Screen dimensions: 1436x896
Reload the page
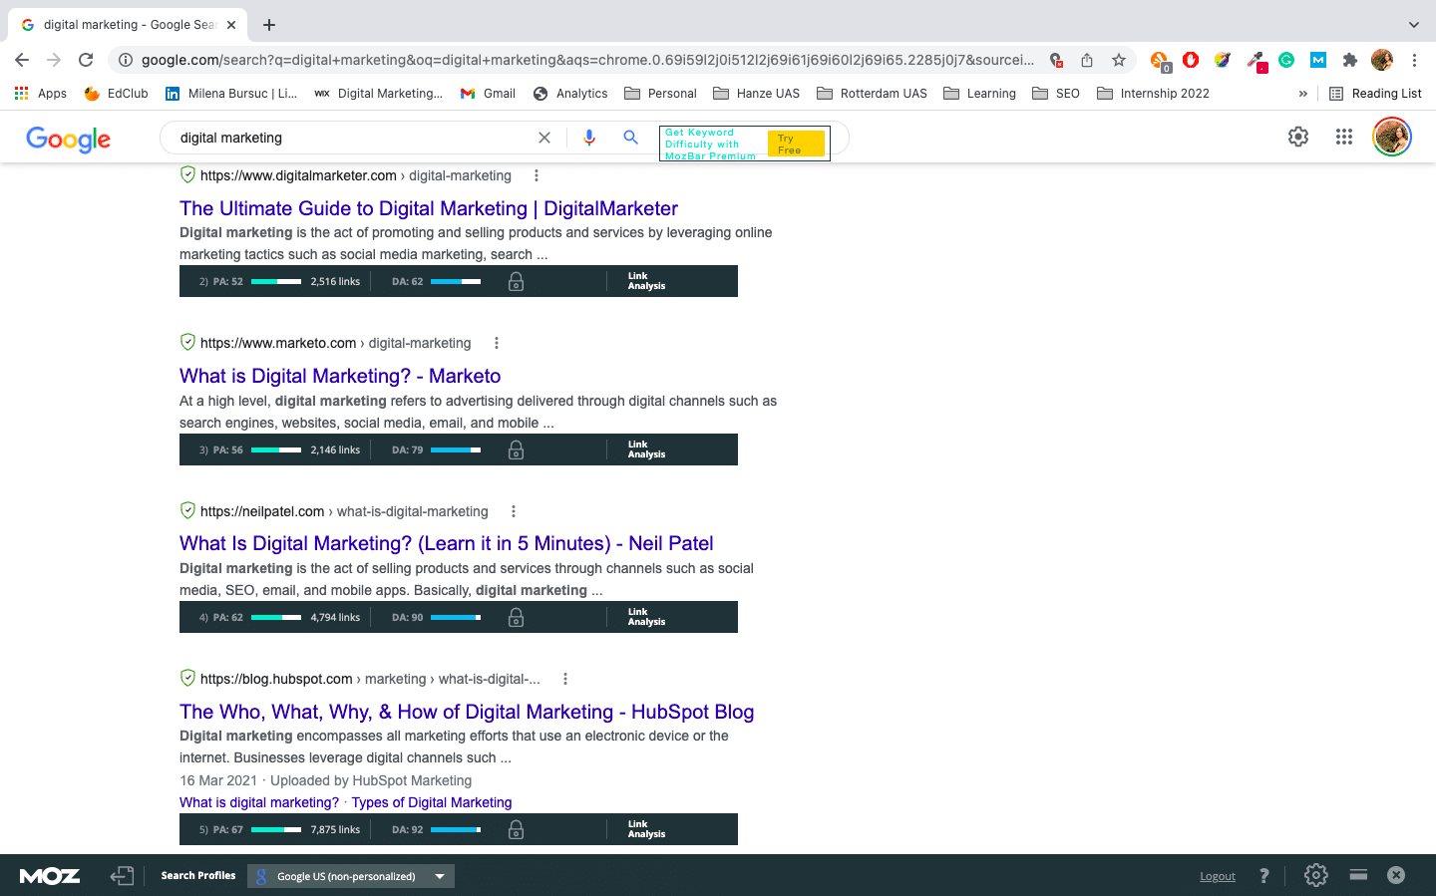(86, 60)
